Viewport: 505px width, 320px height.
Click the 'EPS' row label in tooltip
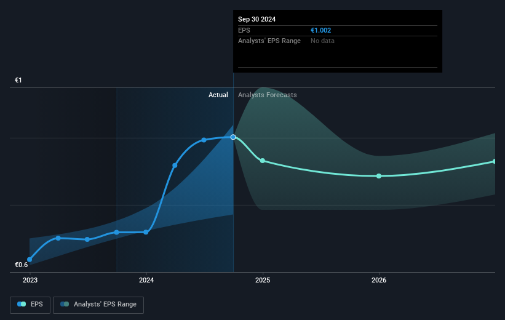[244, 30]
